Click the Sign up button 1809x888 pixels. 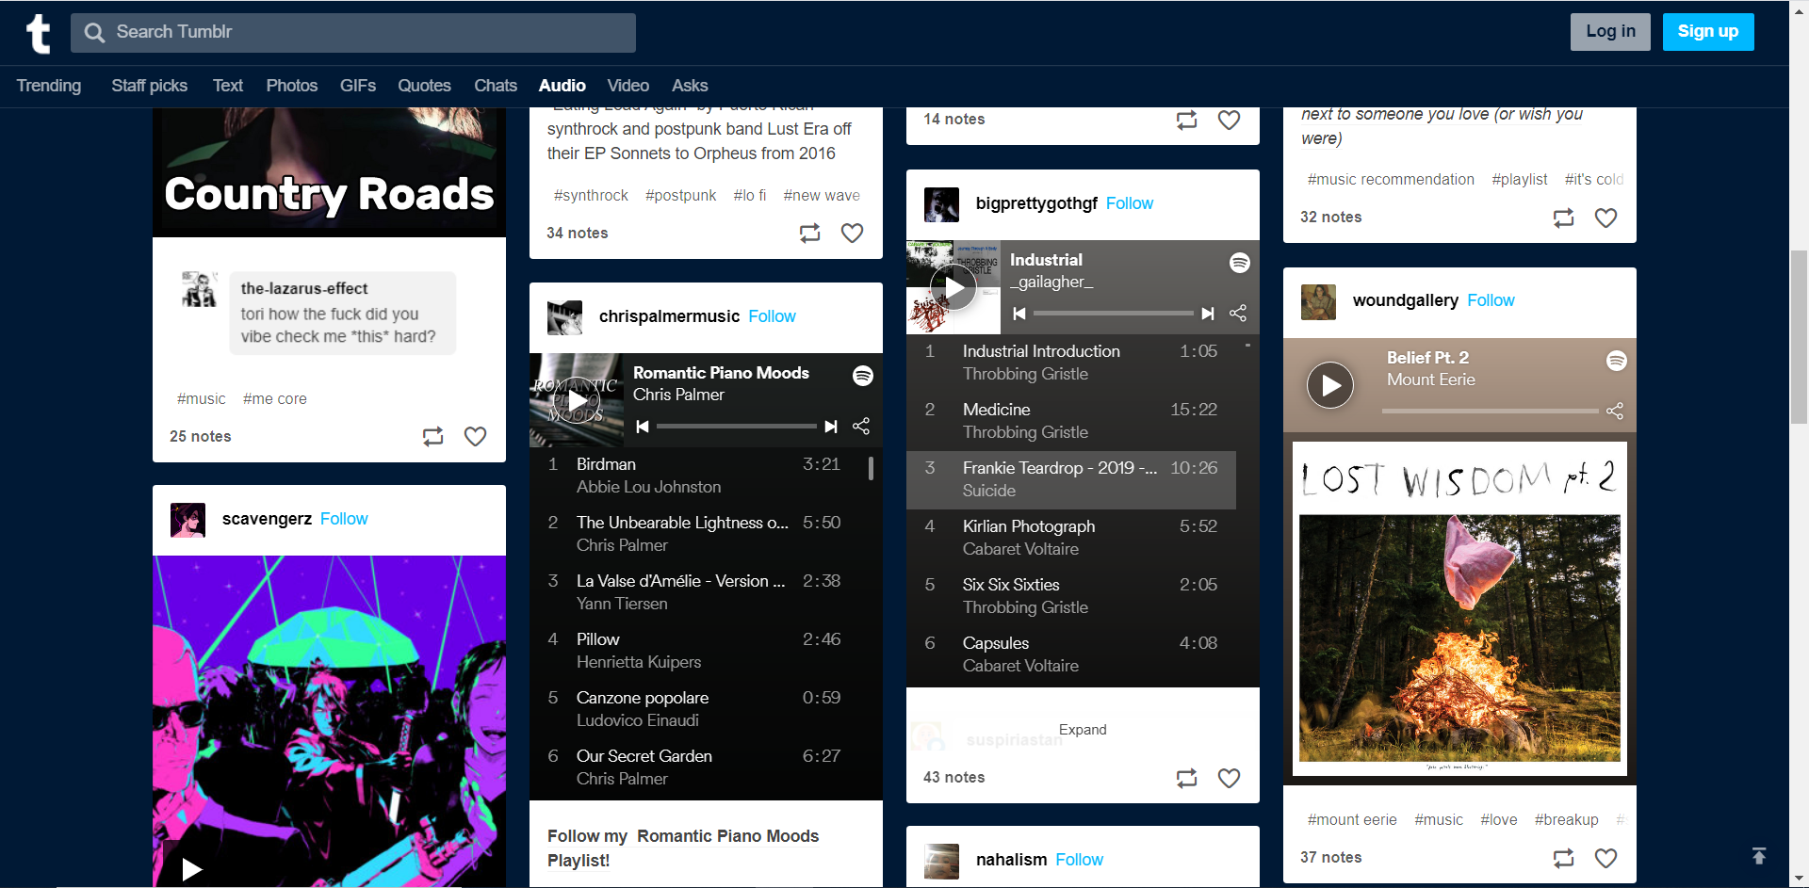click(1707, 32)
